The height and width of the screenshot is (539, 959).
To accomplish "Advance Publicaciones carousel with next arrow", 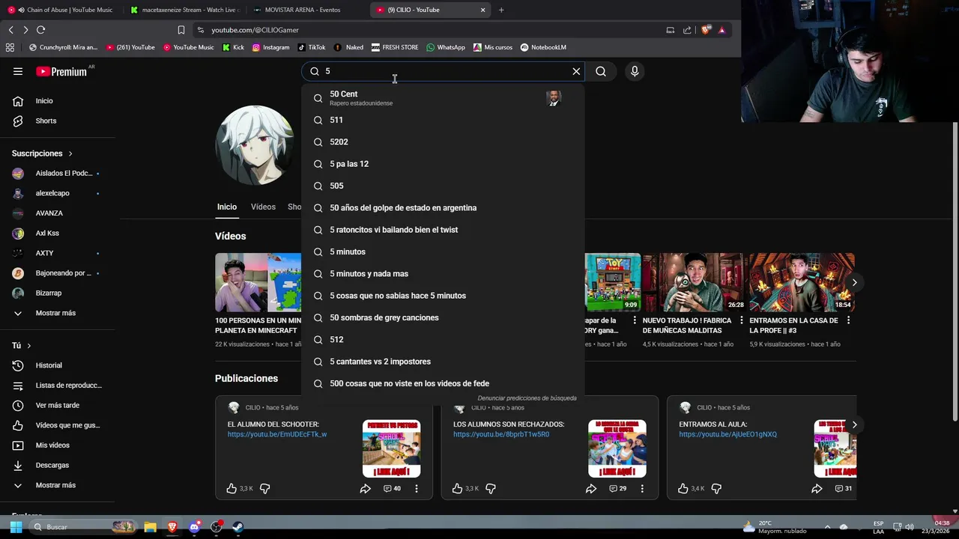I will (854, 424).
